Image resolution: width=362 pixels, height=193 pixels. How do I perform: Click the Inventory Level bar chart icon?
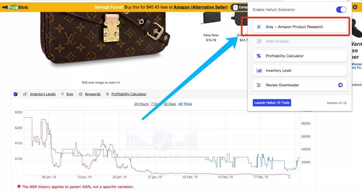pyautogui.click(x=259, y=70)
